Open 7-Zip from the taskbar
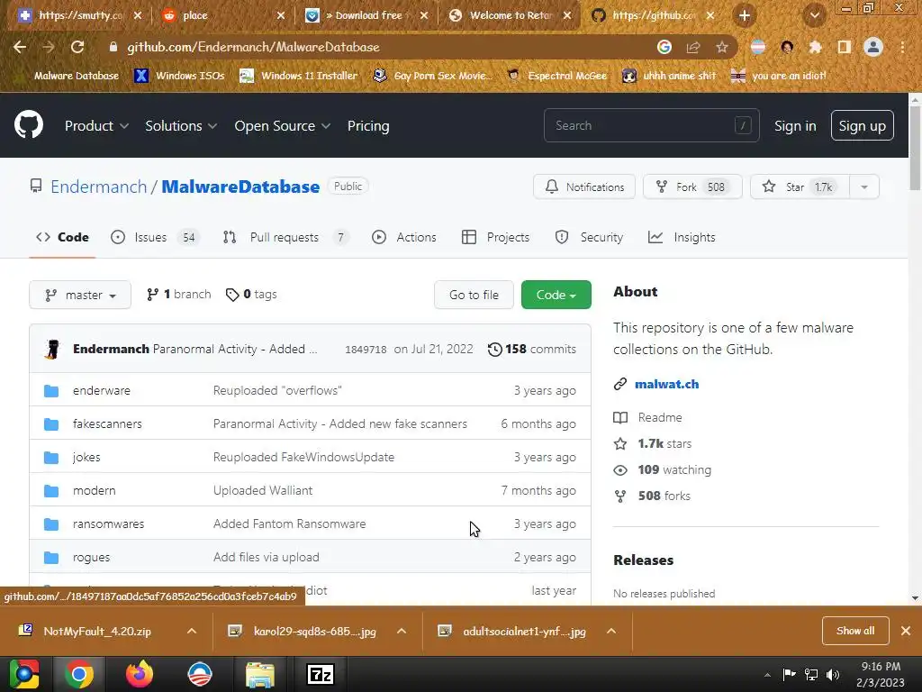Image resolution: width=922 pixels, height=692 pixels. [321, 674]
